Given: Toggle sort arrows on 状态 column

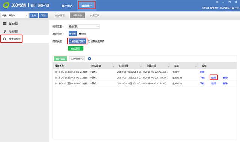Looking at the screenshot, I should point(196,66).
